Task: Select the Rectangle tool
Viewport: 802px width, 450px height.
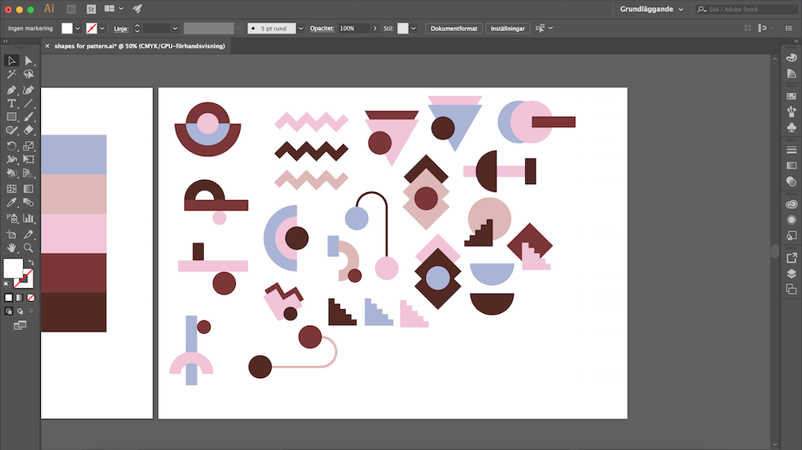Action: click(x=11, y=117)
